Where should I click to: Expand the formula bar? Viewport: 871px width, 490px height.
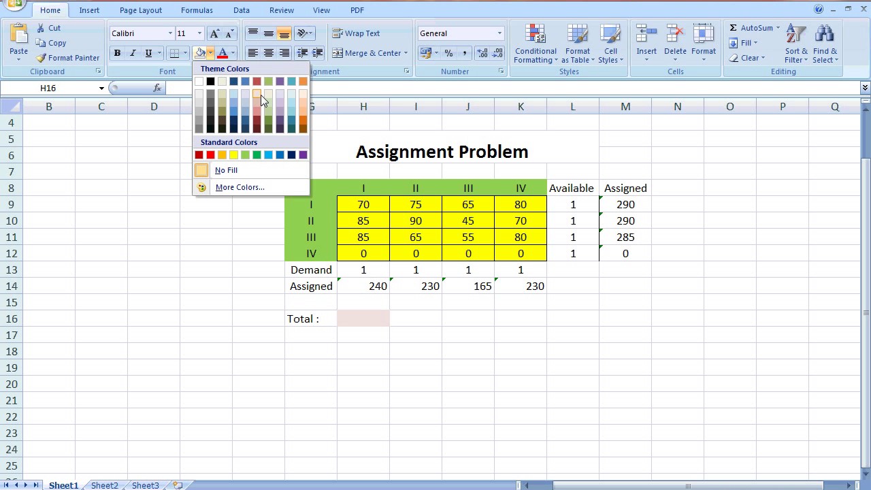point(865,88)
